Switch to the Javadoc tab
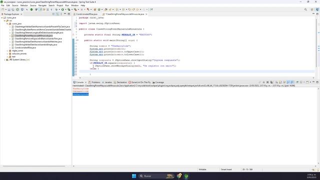Screen dimensions: 320x180 [107, 82]
